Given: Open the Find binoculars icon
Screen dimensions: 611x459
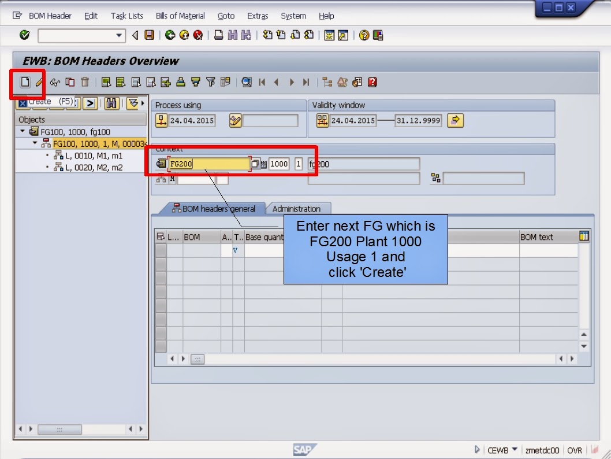Looking at the screenshot, I should tap(247, 82).
